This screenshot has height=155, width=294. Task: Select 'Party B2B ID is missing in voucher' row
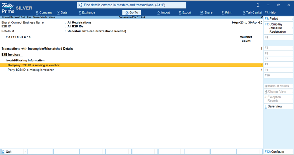(131, 70)
